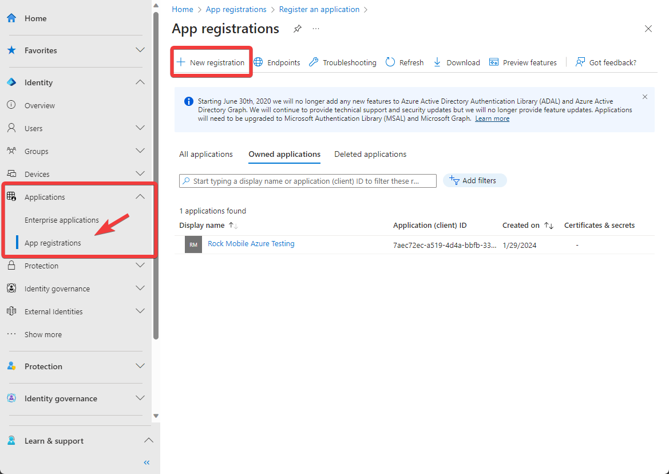
Task: Open the more options ellipsis beside title
Action: click(316, 29)
